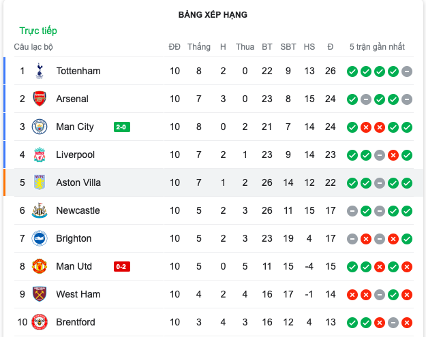Click Tottenham's most recent draw result icon
Screen dimensions: 426x337
[x=407, y=71]
